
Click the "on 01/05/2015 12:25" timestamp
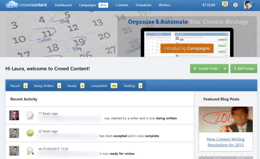53,149
